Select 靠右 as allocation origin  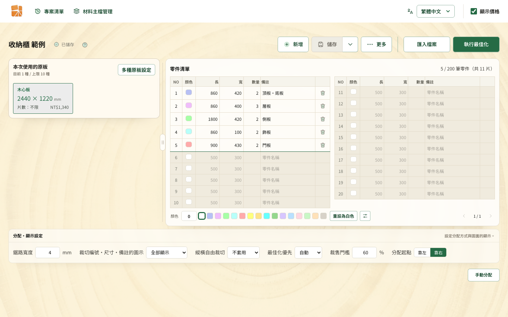coord(439,253)
